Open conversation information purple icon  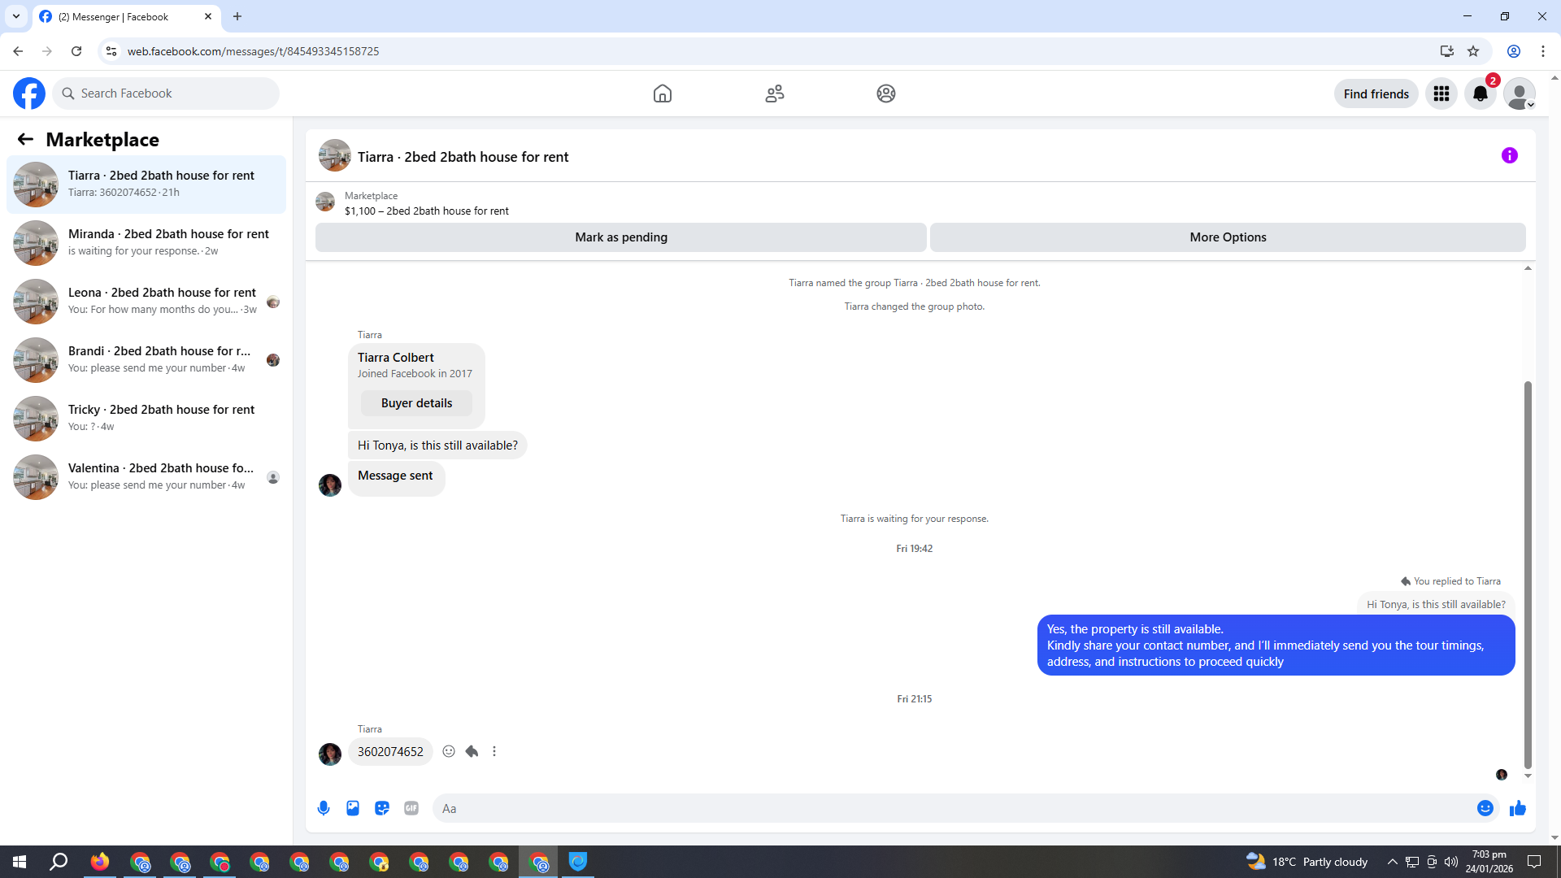coord(1509,155)
